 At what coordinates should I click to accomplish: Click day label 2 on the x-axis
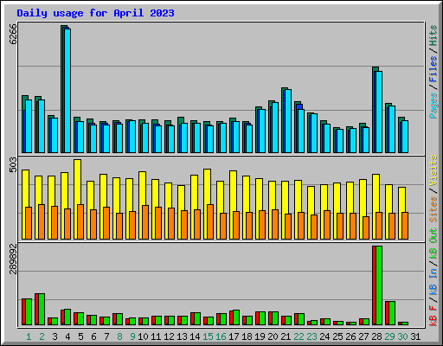[x=42, y=336]
